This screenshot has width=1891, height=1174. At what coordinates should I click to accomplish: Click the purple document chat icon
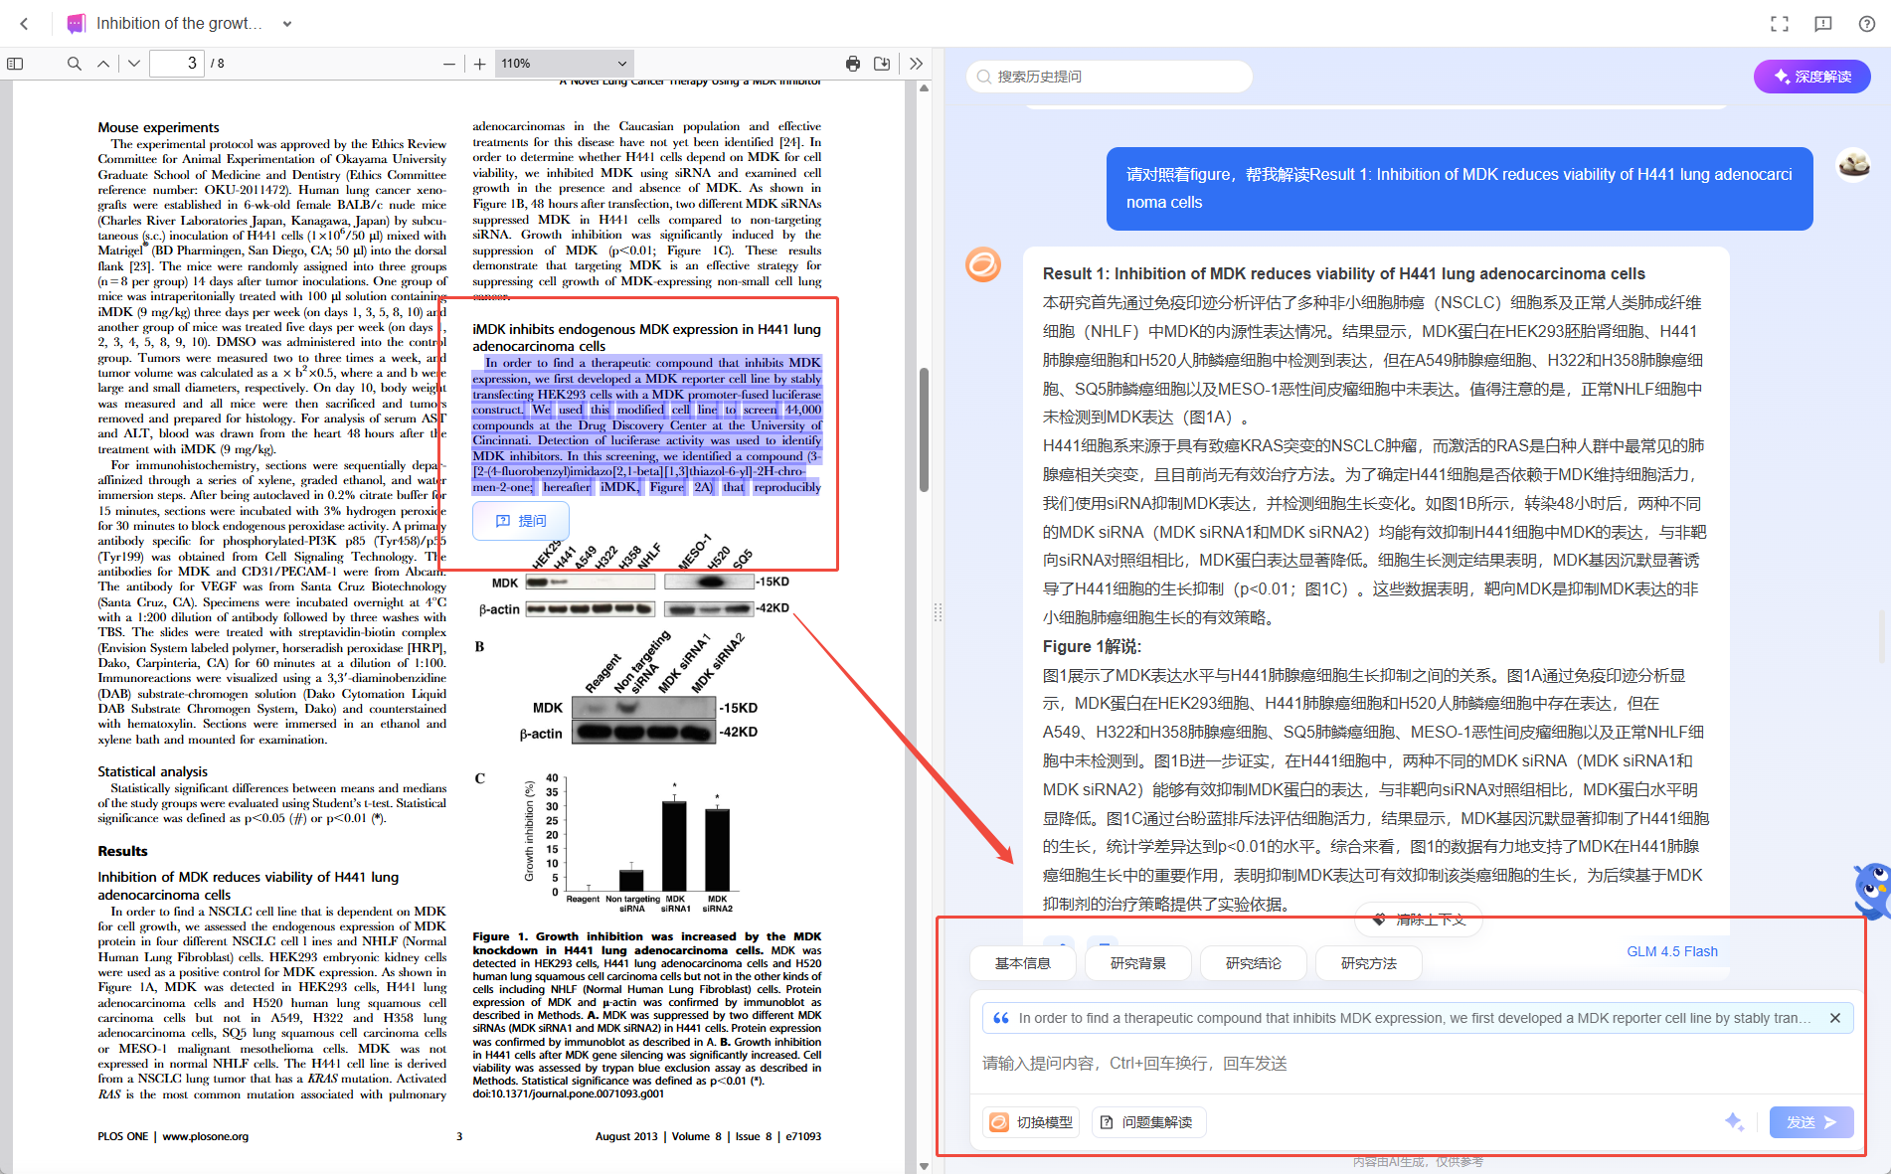coord(76,24)
